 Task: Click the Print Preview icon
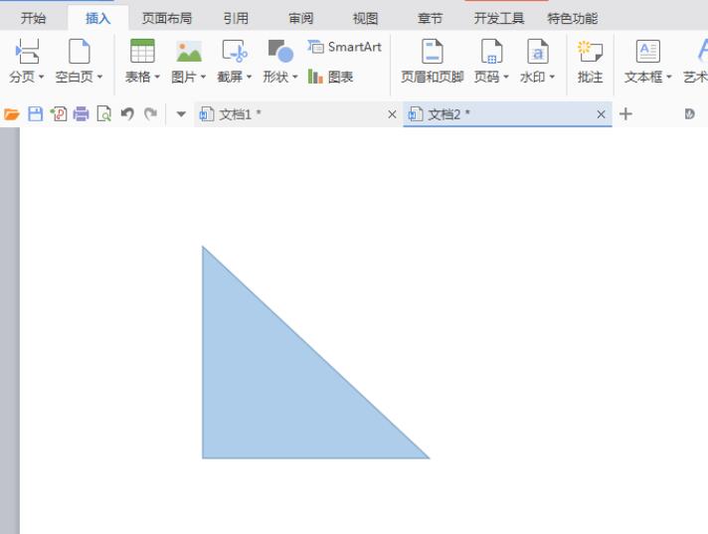(104, 114)
